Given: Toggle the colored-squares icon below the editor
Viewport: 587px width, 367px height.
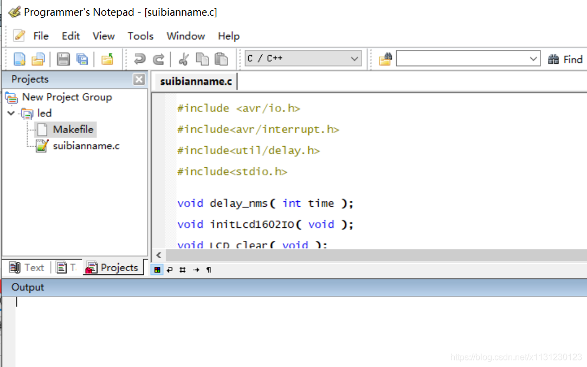Looking at the screenshot, I should point(157,270).
